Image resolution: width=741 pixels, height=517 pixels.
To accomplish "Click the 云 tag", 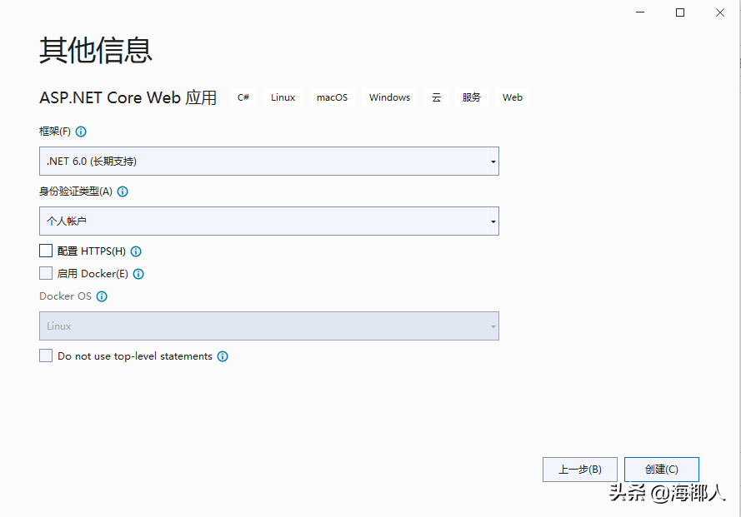I will [x=436, y=97].
